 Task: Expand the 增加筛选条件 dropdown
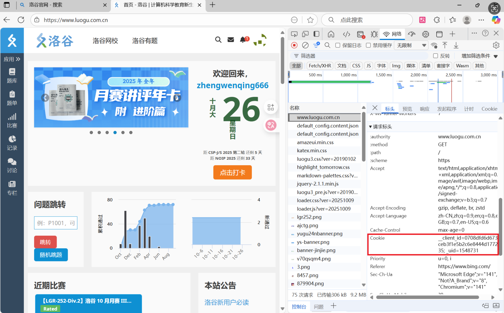pos(479,56)
